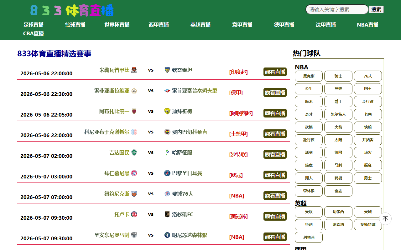Select the 雷霆 hot team tag
This screenshot has width=401, height=250.
(338, 191)
